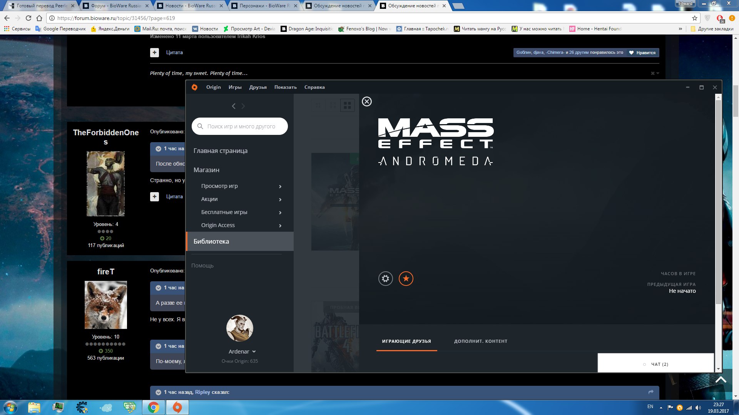Image resolution: width=739 pixels, height=415 pixels.
Task: Open the Сервисы apps shortcut in the bookmarks bar
Action: pyautogui.click(x=17, y=29)
